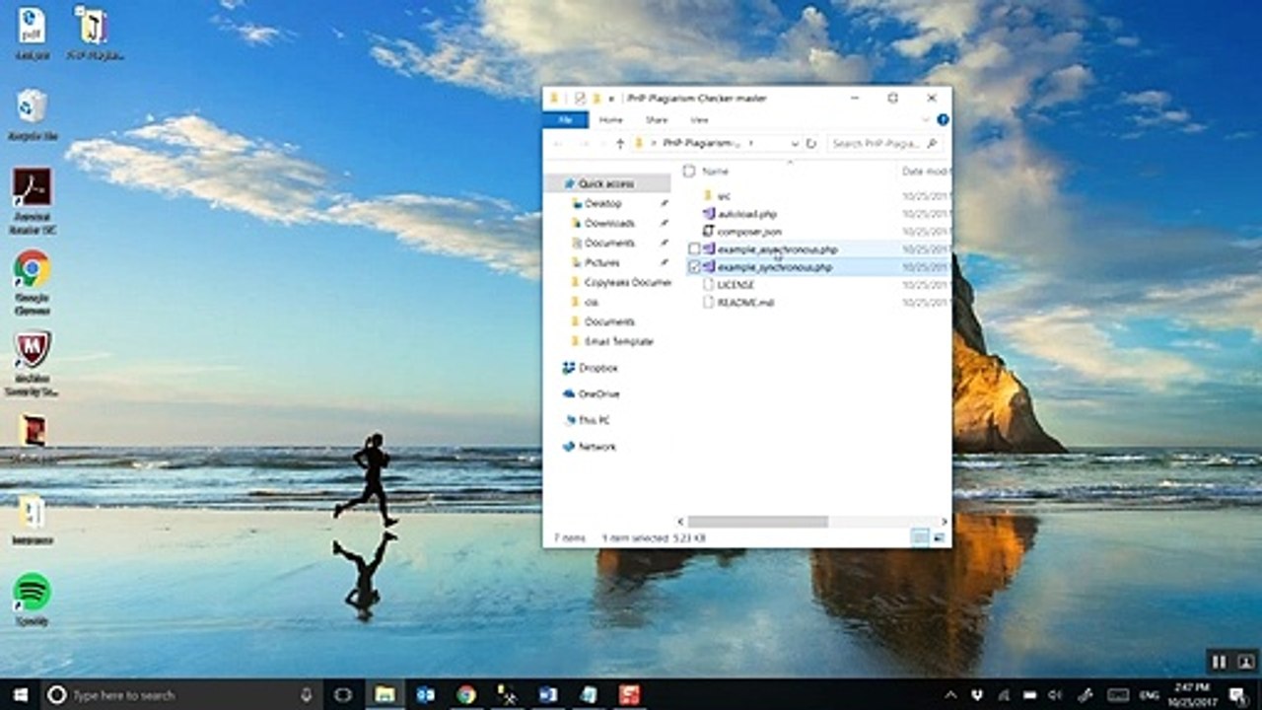Open the File menu tab
The height and width of the screenshot is (710, 1262).
click(566, 119)
